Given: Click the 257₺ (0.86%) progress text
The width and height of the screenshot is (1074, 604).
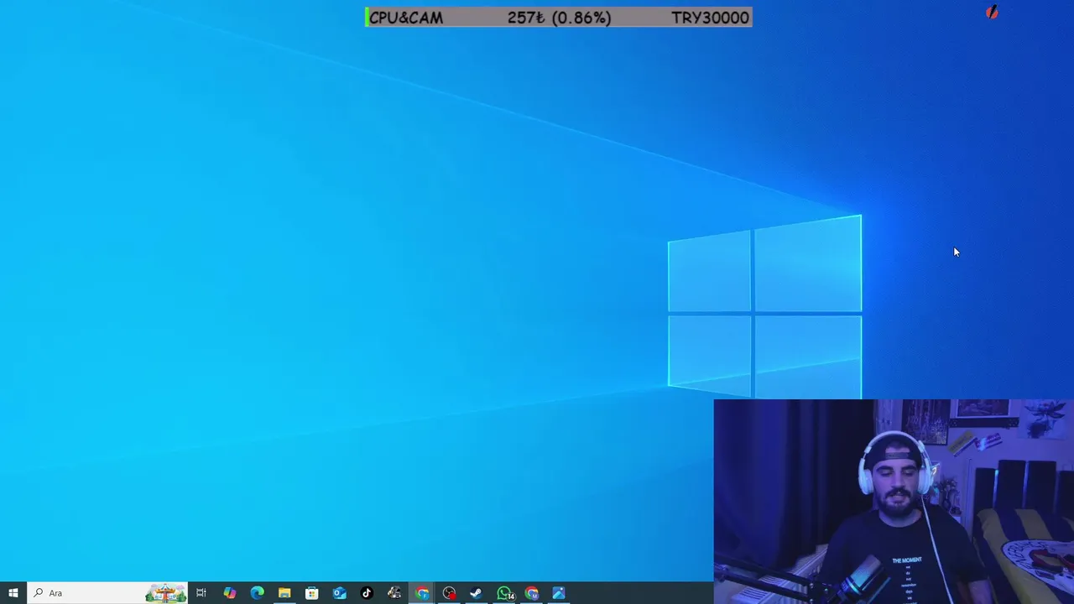Looking at the screenshot, I should click(559, 17).
